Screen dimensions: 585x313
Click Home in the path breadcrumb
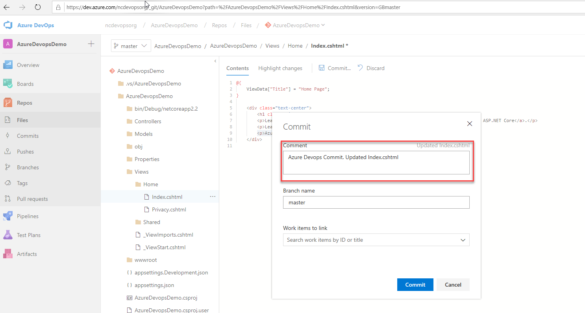click(295, 46)
